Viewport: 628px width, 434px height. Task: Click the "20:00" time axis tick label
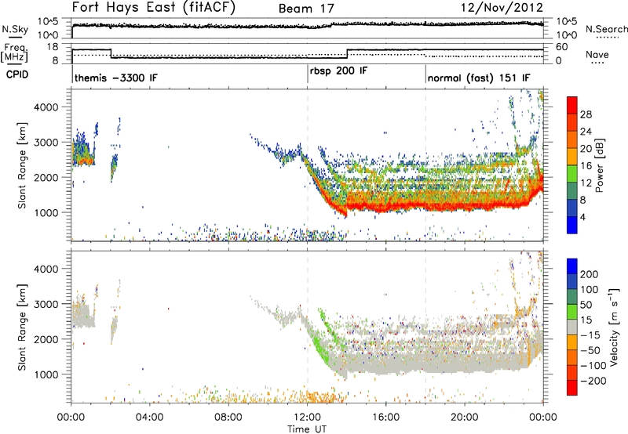coord(464,417)
